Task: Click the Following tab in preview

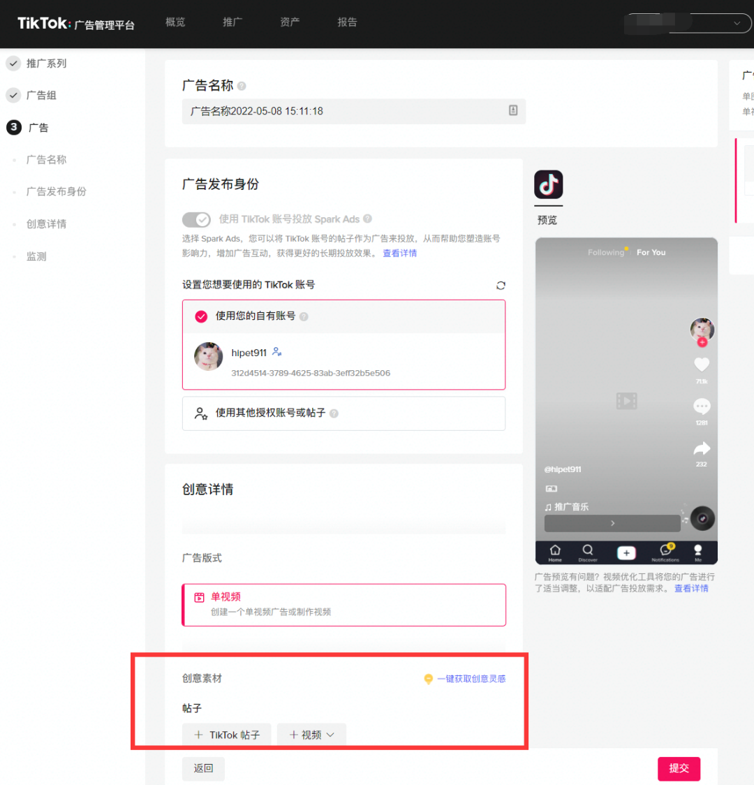Action: pyautogui.click(x=606, y=252)
